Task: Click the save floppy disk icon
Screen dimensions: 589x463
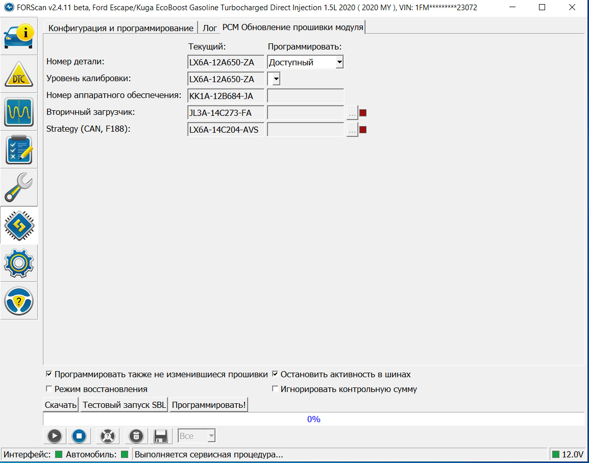Action: (161, 436)
